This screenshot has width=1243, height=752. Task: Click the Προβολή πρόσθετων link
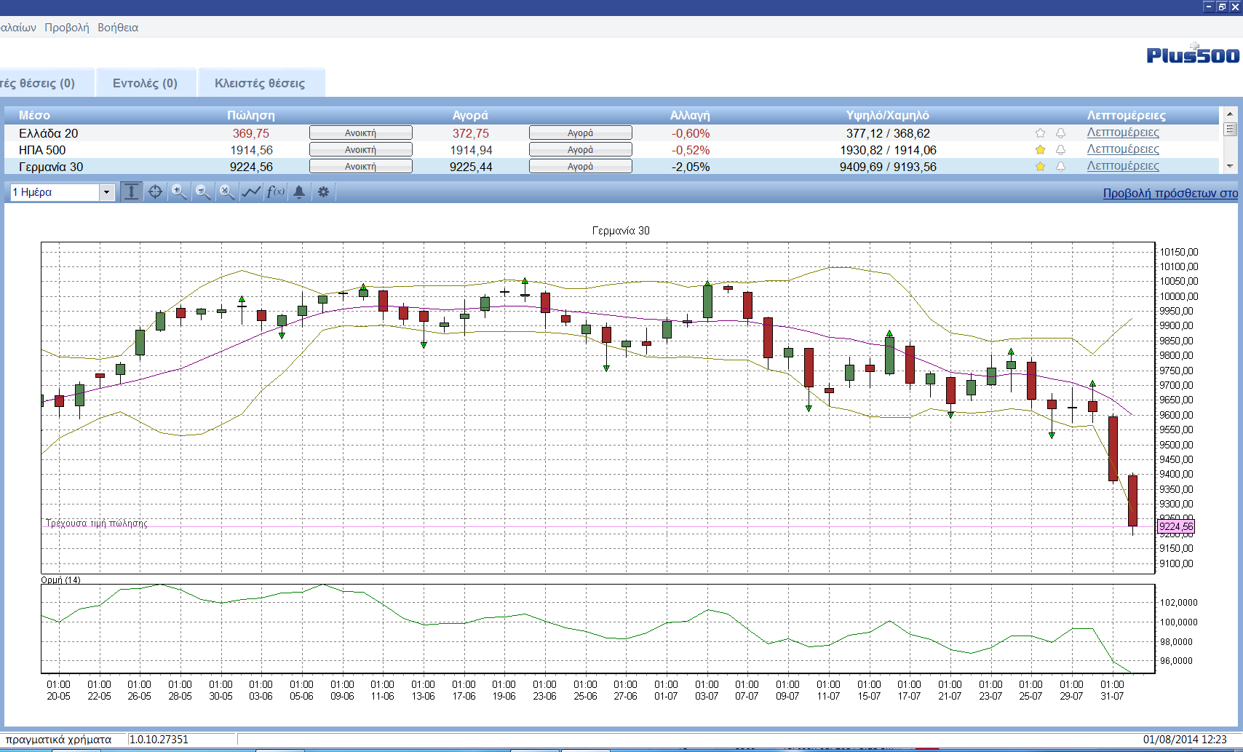[x=1170, y=193]
